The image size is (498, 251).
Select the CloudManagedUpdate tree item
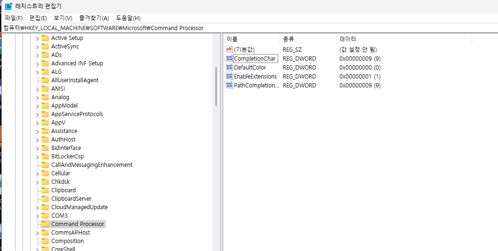point(80,207)
